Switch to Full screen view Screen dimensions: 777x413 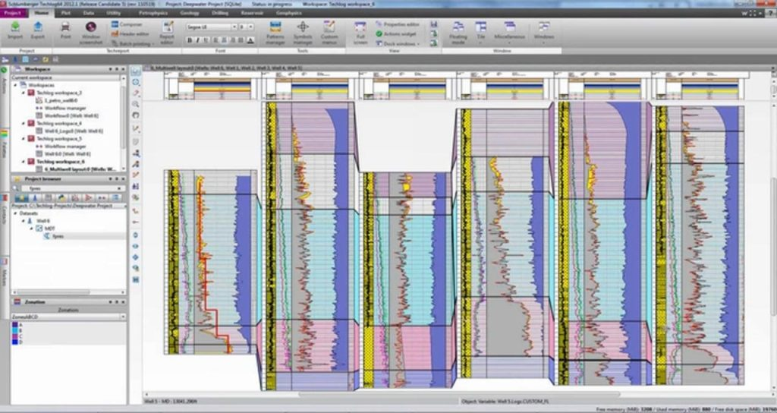pos(360,33)
